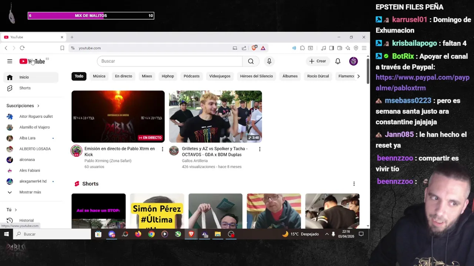Open the account avatar menu

pos(353,61)
